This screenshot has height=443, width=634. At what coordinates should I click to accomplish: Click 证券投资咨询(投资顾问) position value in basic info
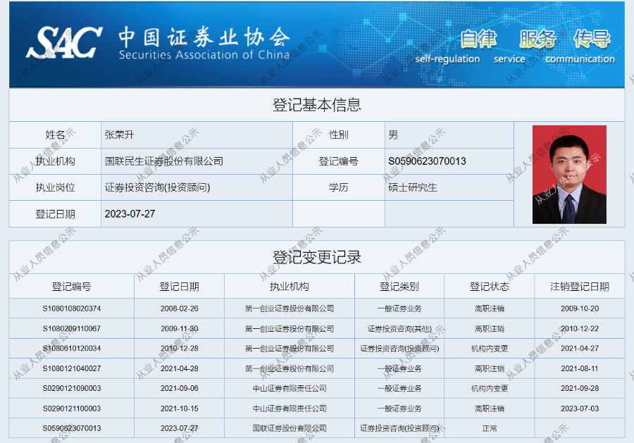[157, 187]
